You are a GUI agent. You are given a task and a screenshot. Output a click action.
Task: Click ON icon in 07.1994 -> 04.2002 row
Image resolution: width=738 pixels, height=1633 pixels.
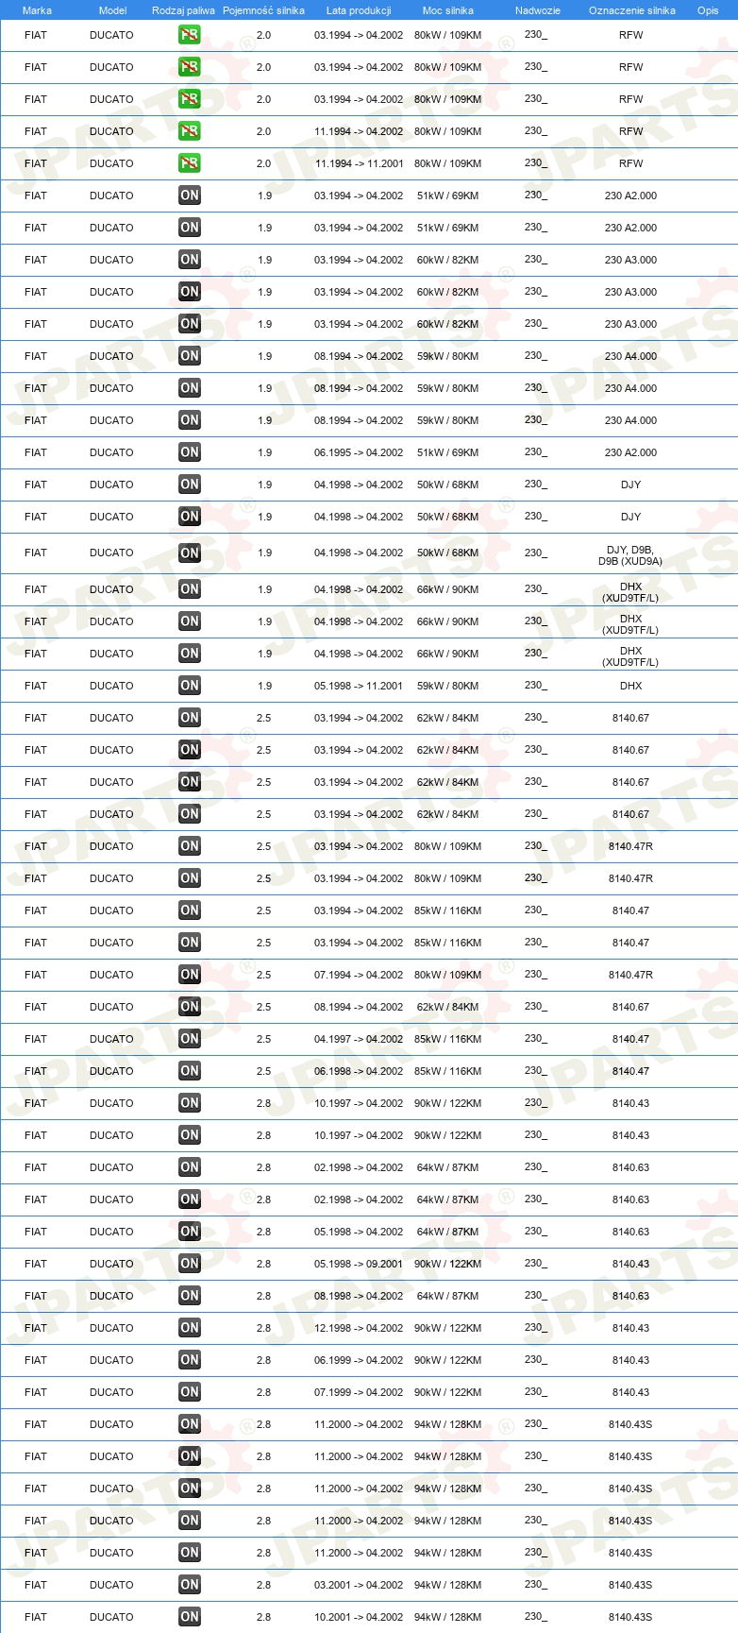190,975
